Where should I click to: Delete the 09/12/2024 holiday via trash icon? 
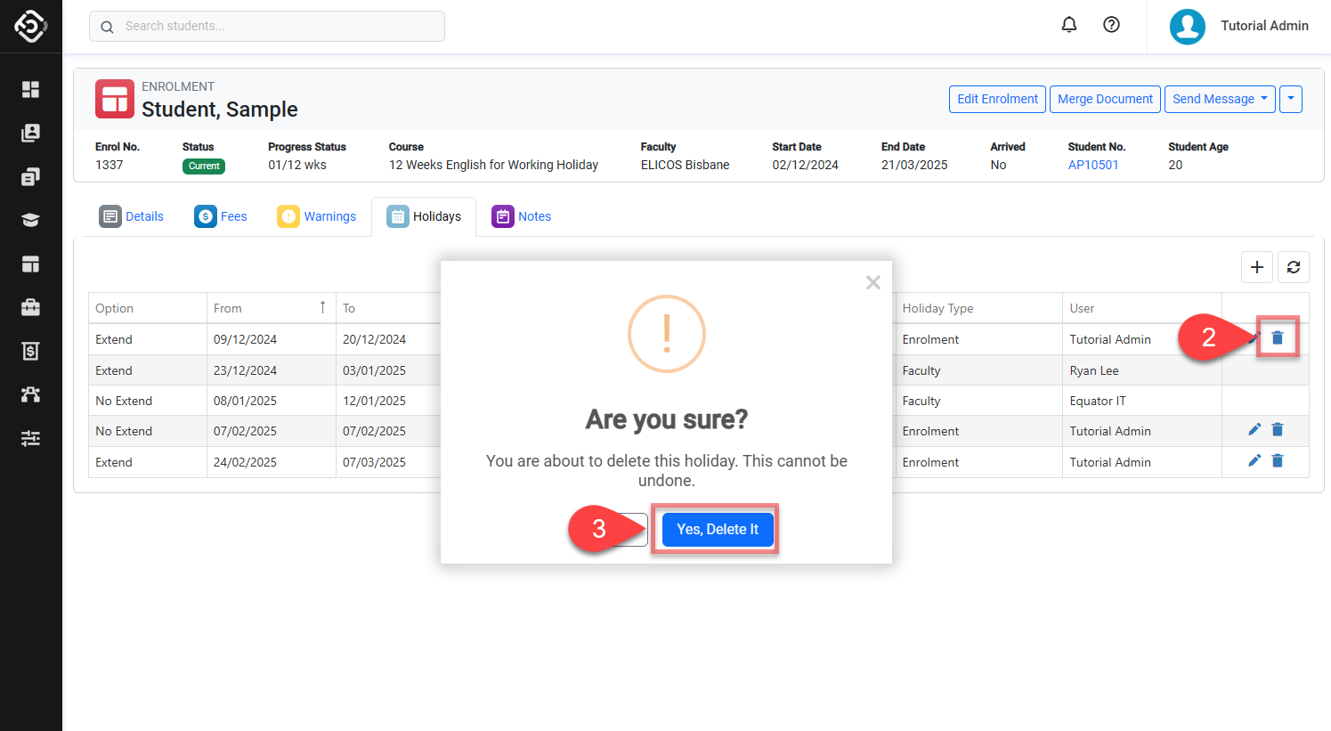click(1278, 337)
